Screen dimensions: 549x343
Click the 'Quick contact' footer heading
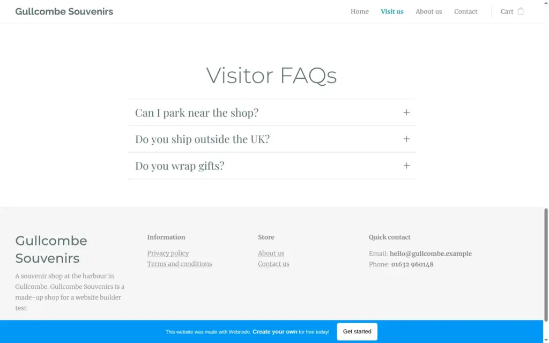(x=389, y=237)
